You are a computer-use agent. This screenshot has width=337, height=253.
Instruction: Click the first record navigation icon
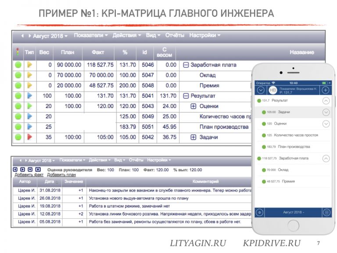coord(15,170)
